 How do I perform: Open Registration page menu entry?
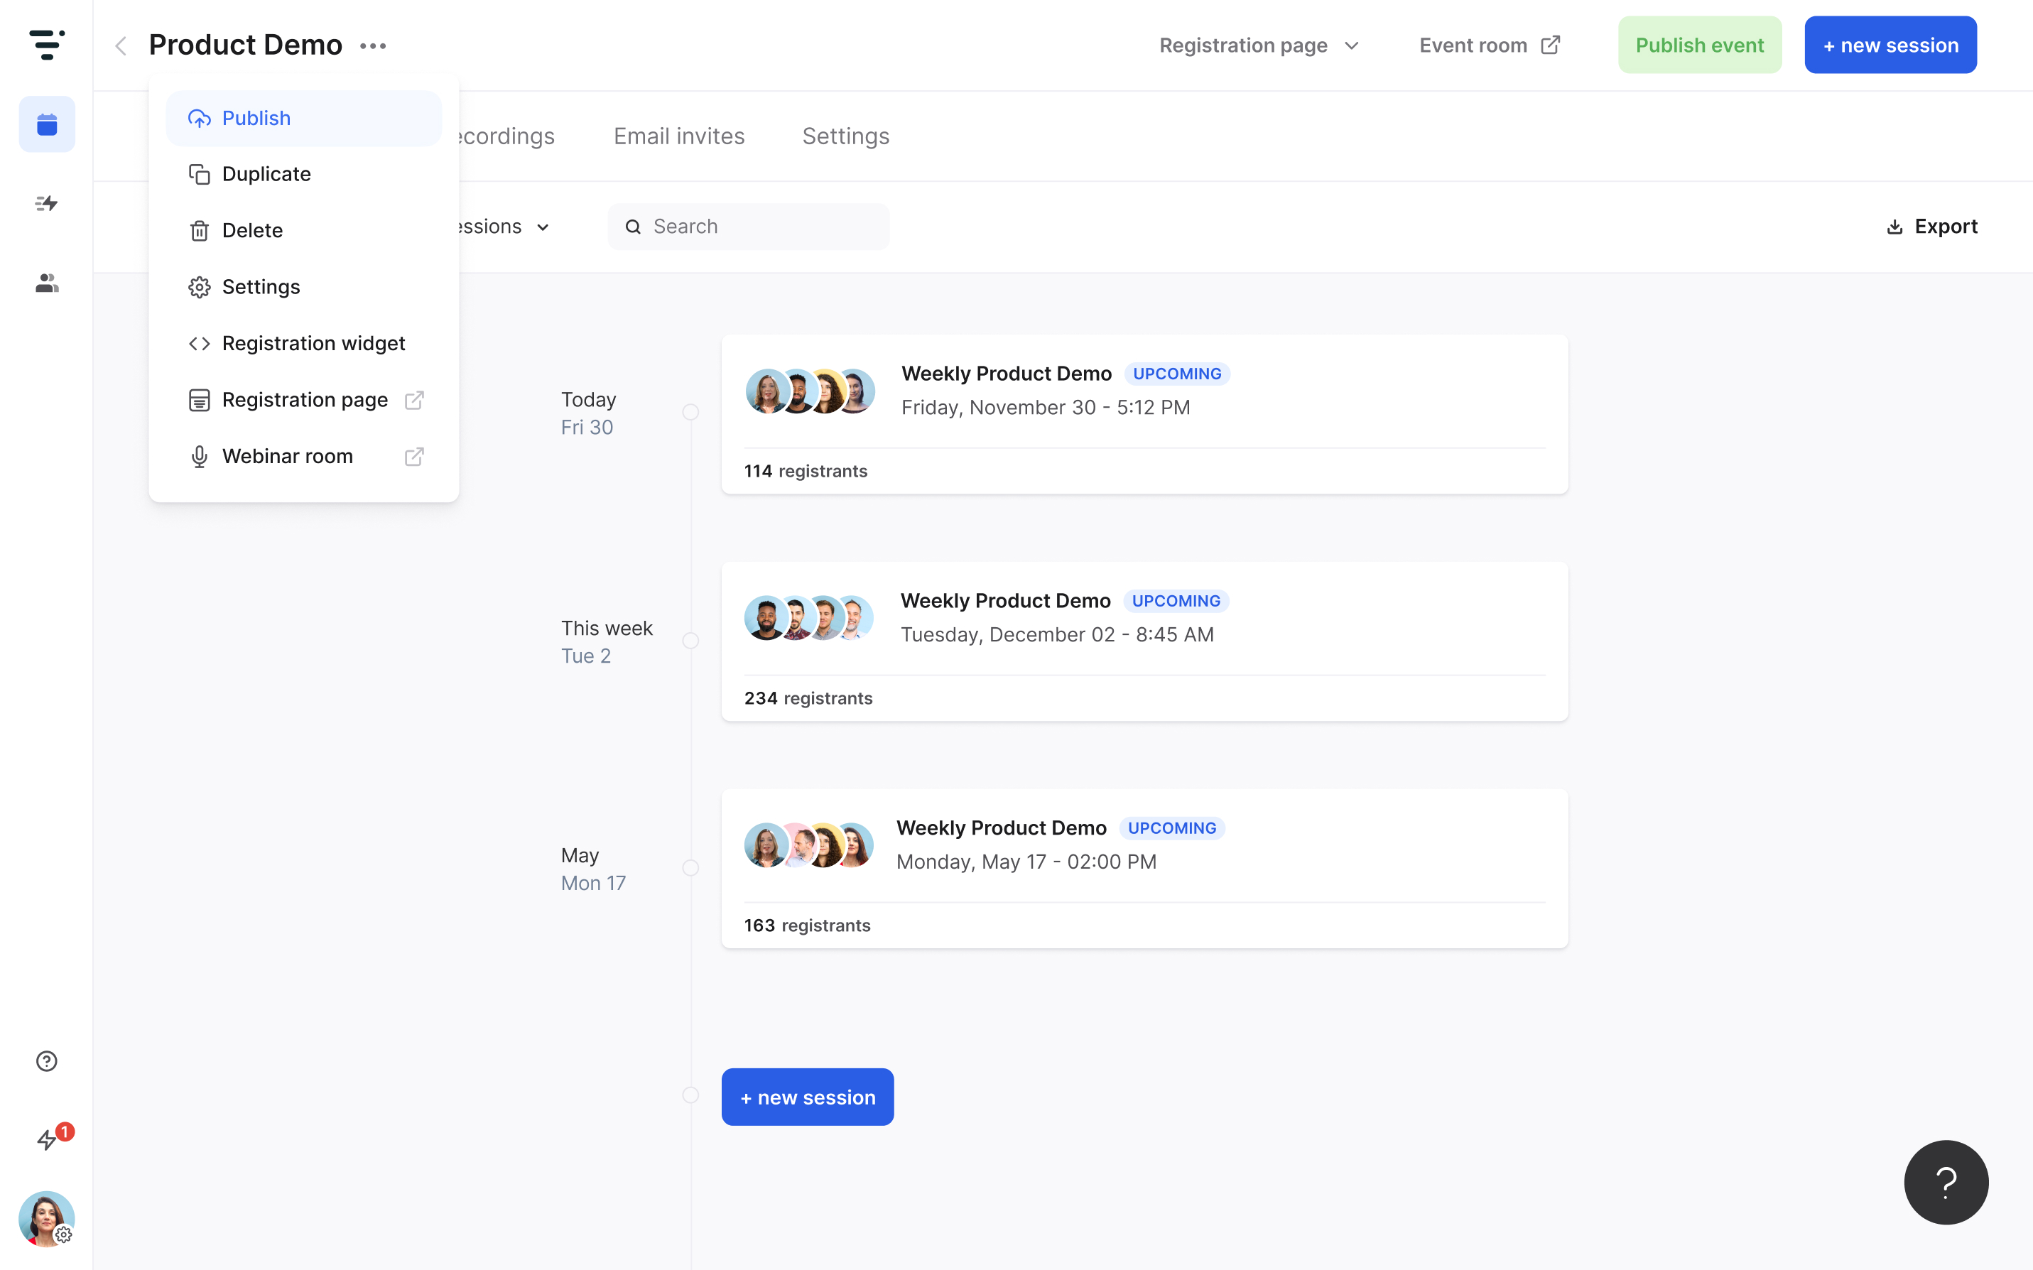click(x=304, y=400)
